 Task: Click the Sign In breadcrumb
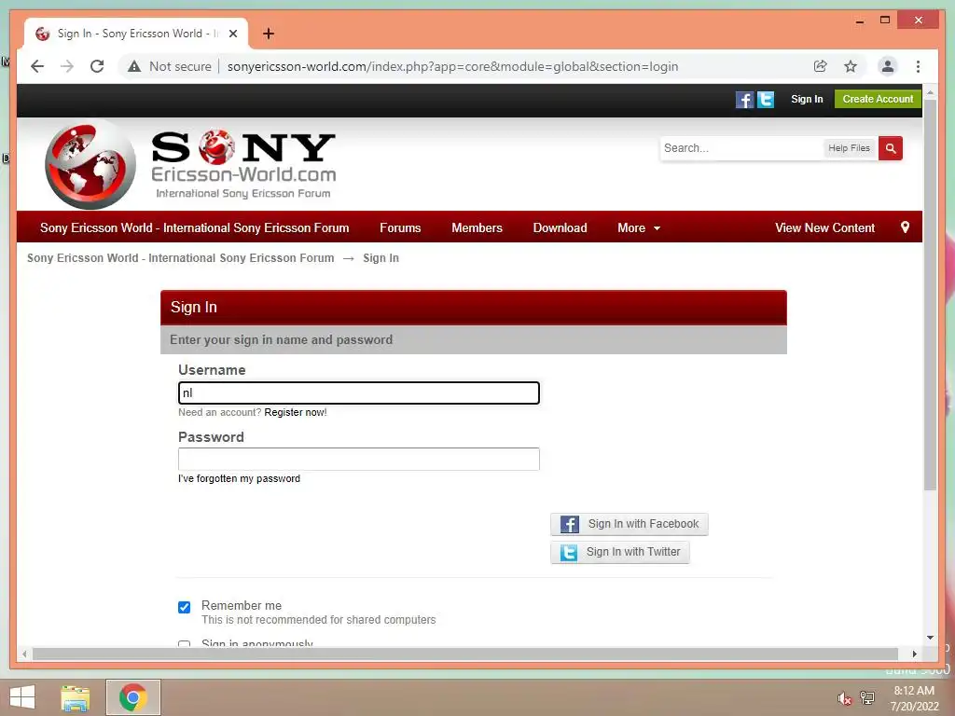click(381, 258)
